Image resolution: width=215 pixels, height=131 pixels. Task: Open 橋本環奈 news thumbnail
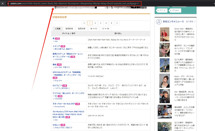pyautogui.click(x=164, y=111)
